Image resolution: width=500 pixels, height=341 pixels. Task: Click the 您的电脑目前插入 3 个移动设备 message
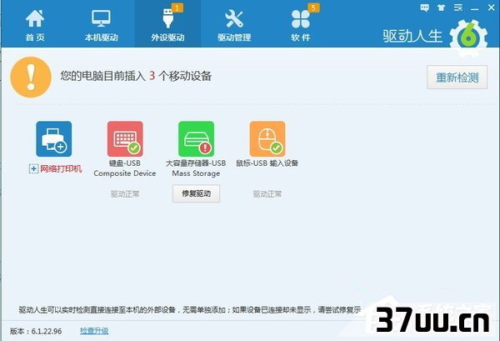pos(136,76)
